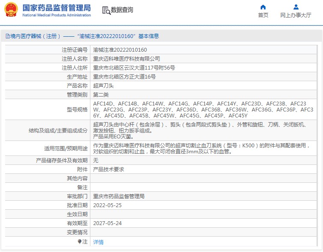
Task: Click intended use text mentioning K500
Action: 201,149
